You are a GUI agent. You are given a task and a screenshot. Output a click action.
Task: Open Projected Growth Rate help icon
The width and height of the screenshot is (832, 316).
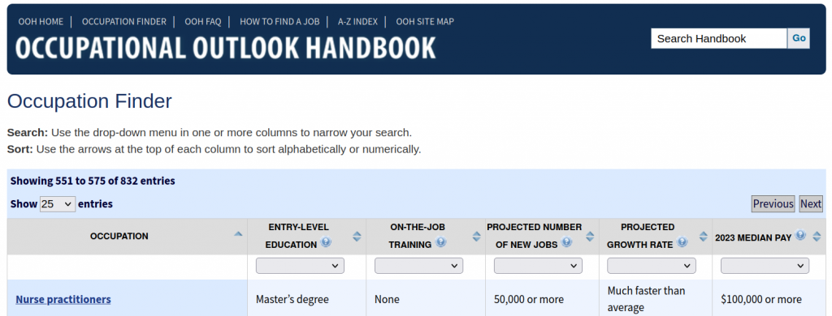[x=682, y=242]
